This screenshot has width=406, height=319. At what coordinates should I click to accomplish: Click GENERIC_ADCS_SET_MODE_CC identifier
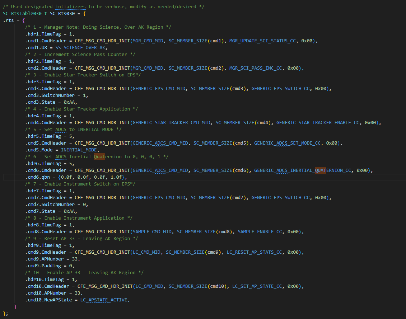click(x=288, y=143)
